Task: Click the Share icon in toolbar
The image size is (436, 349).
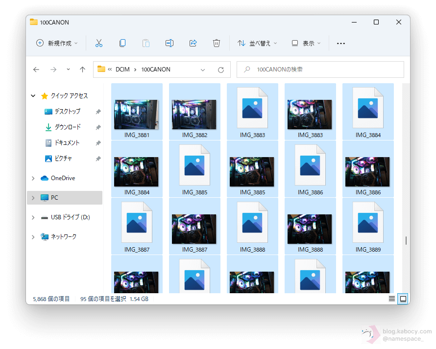Action: tap(193, 43)
